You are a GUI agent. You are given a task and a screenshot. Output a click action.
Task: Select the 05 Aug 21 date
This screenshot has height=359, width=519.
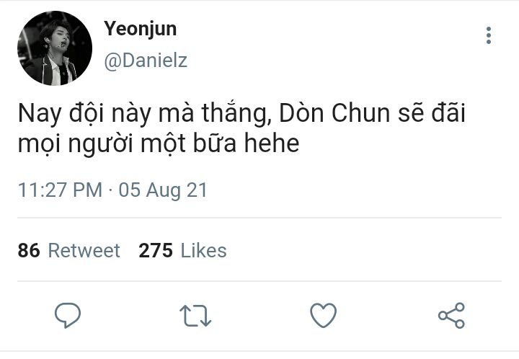[x=163, y=190]
